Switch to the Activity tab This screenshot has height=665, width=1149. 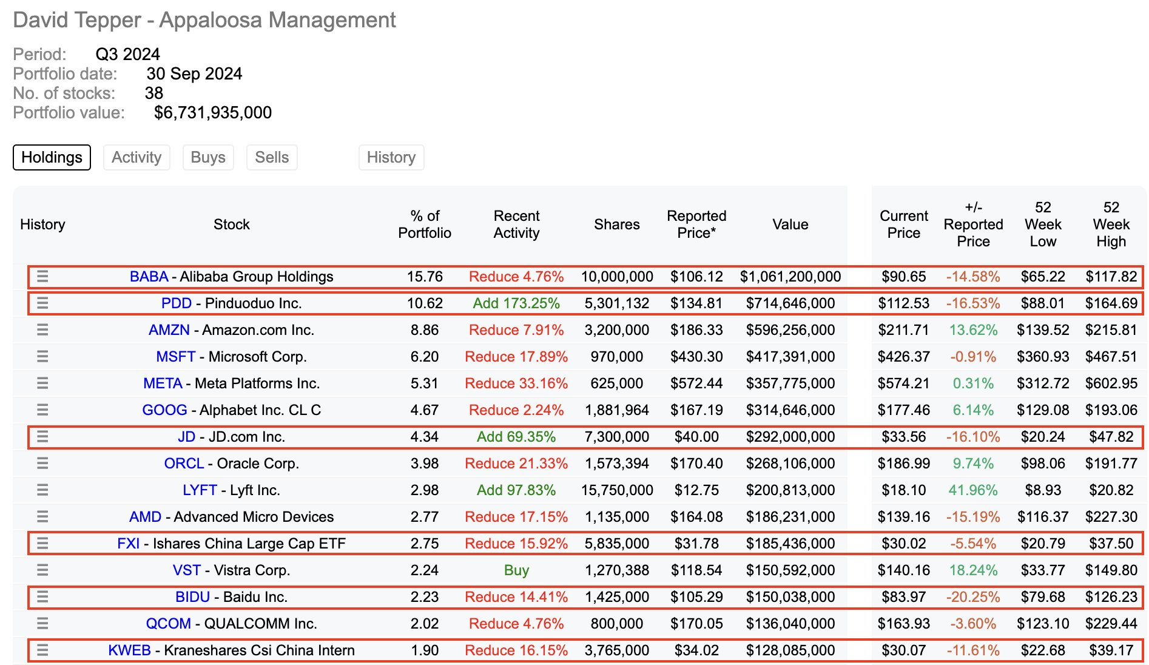pos(136,157)
